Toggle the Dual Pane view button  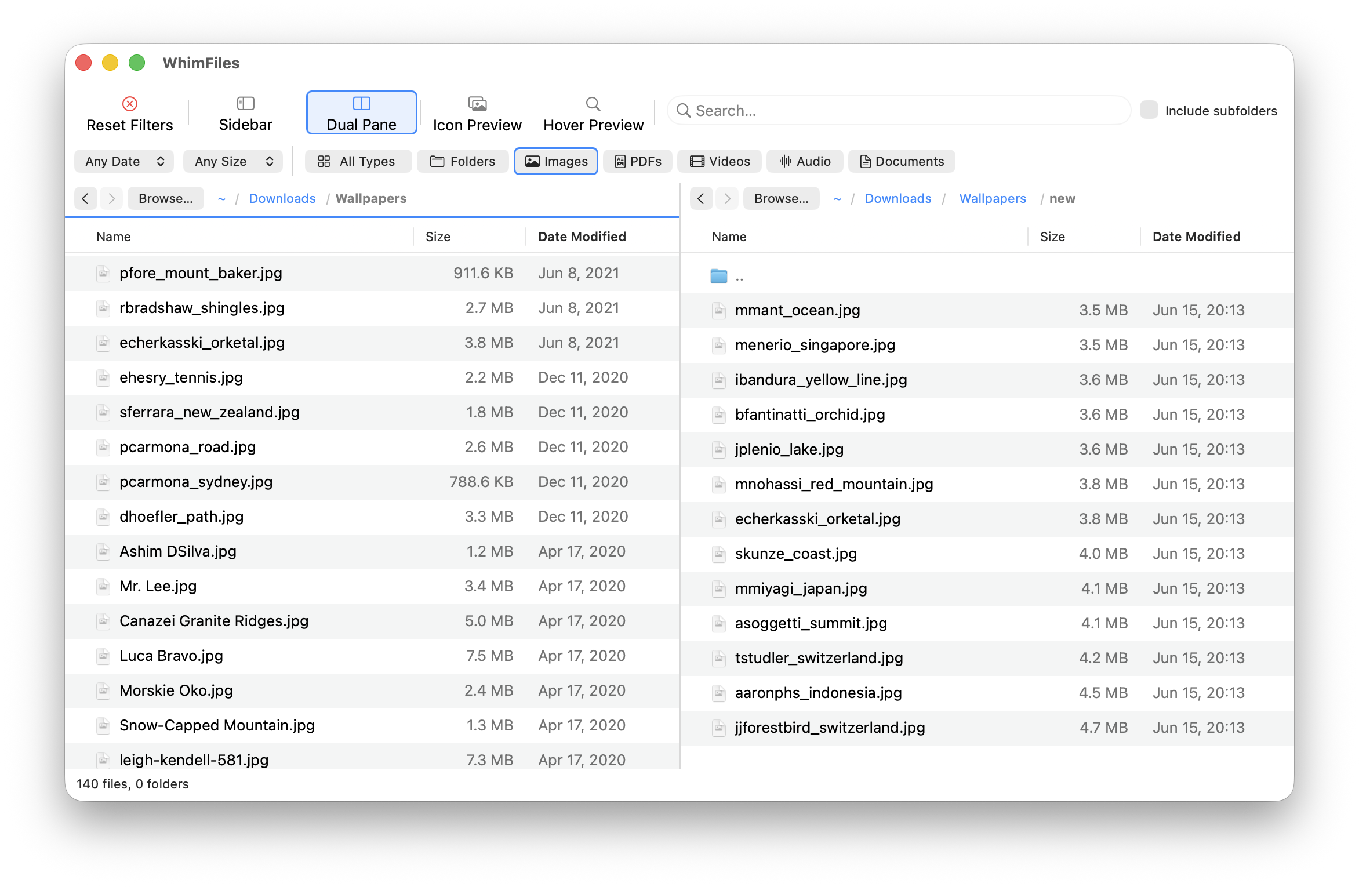point(361,112)
